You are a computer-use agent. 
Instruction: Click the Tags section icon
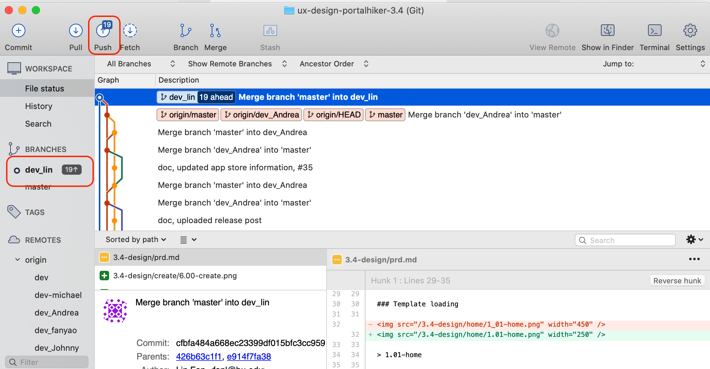14,212
